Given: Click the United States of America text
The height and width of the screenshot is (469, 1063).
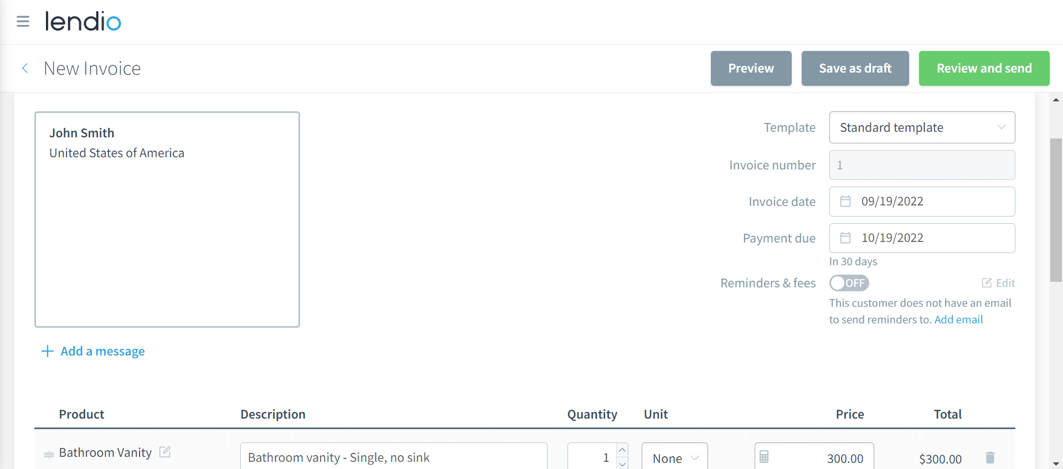Looking at the screenshot, I should tap(117, 153).
